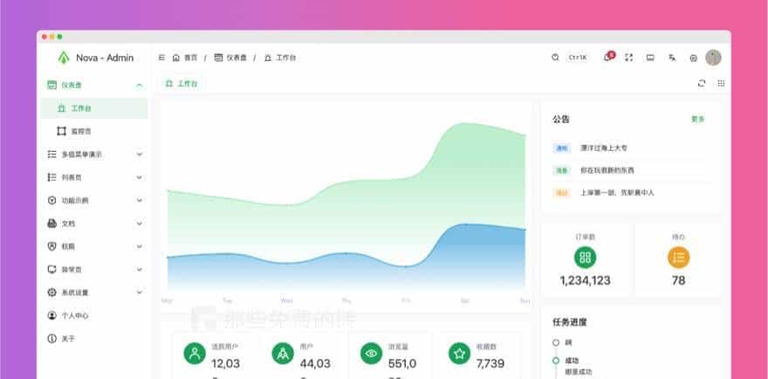Click the green macOS zoom button
Image resolution: width=768 pixels, height=379 pixels.
click(x=59, y=37)
